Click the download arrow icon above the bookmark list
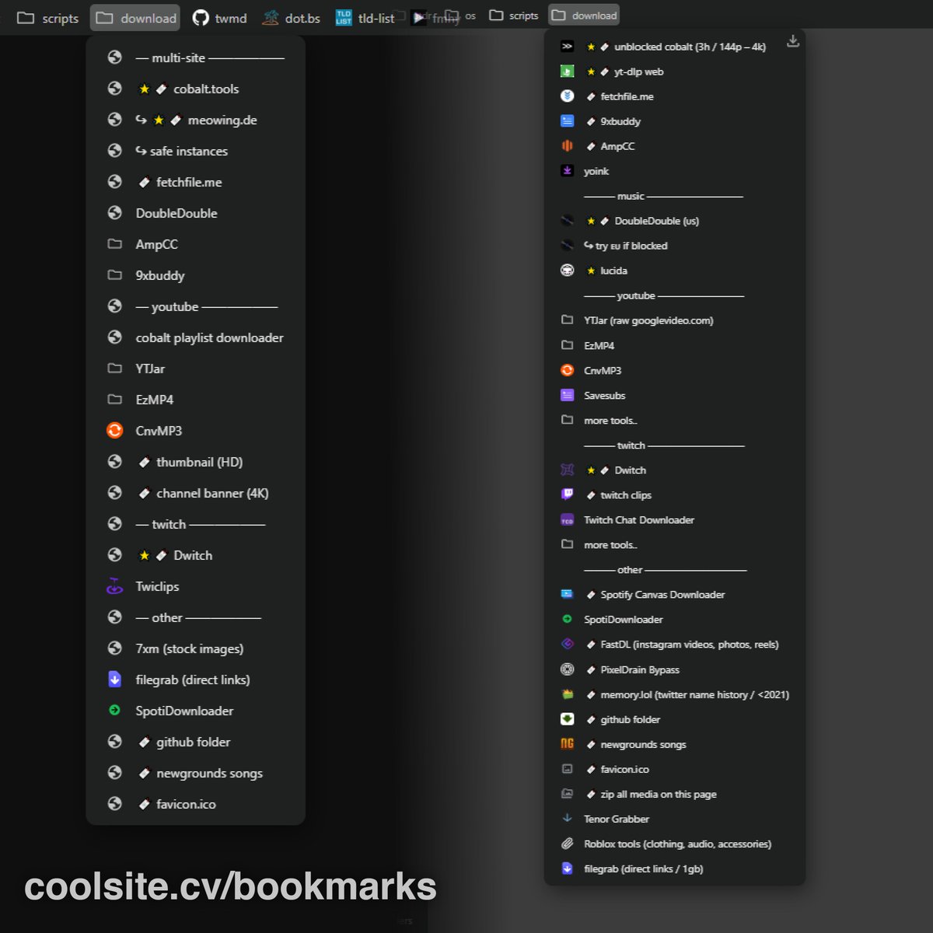933x933 pixels. [x=792, y=41]
